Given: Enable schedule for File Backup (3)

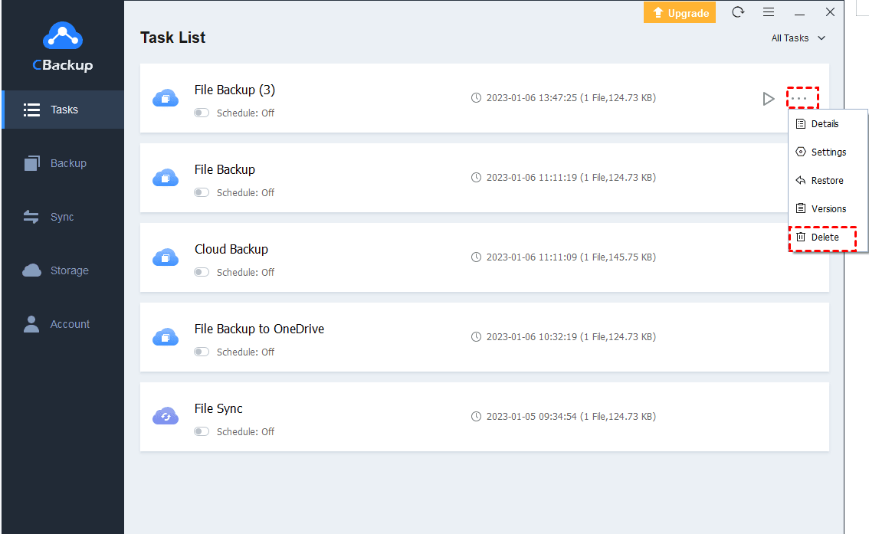Looking at the screenshot, I should pos(202,113).
